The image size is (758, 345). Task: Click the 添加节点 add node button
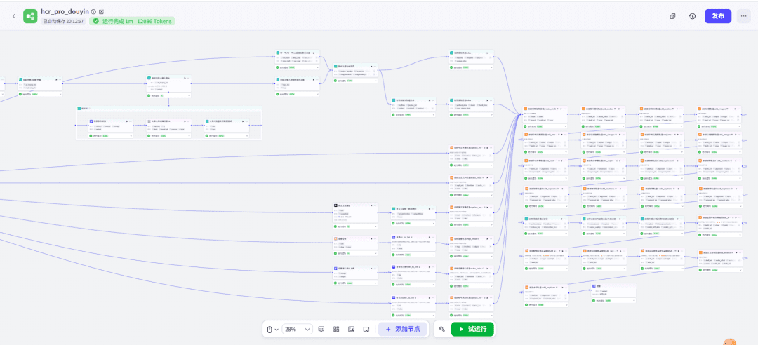[x=402, y=329]
